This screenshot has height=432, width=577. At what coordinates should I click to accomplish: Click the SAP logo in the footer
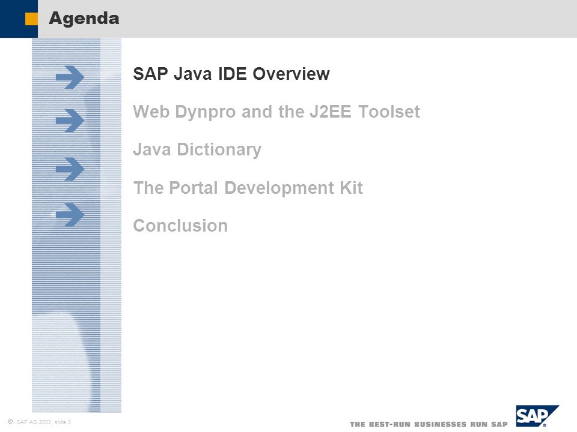tap(537, 416)
